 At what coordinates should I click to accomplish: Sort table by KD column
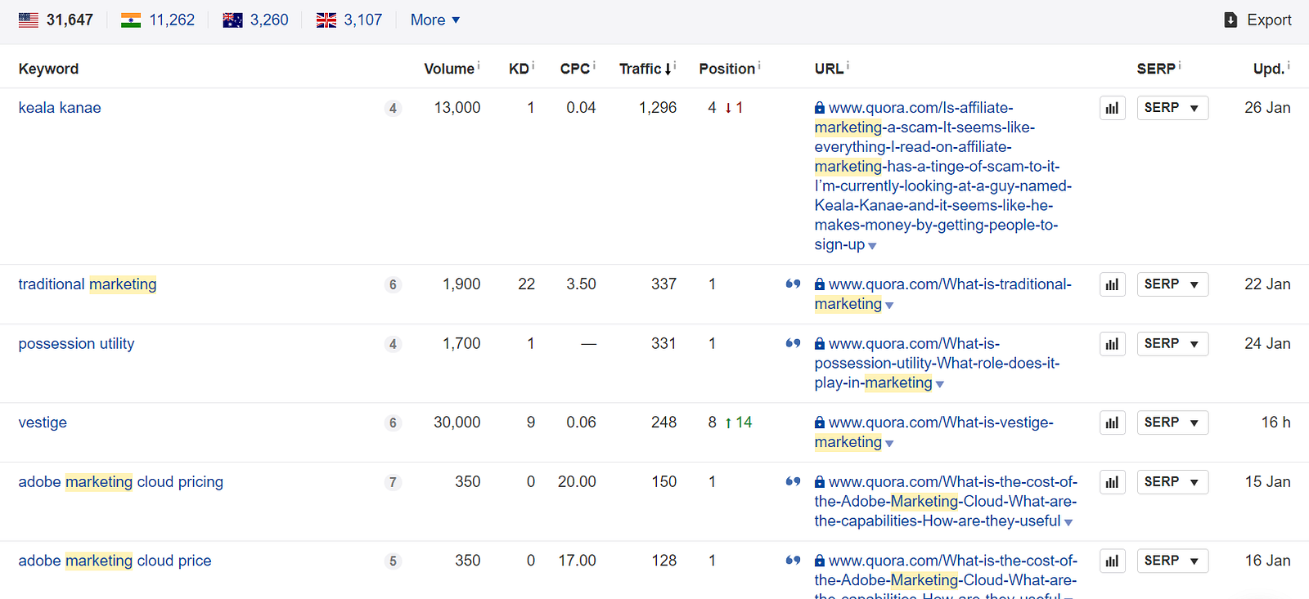click(x=519, y=69)
